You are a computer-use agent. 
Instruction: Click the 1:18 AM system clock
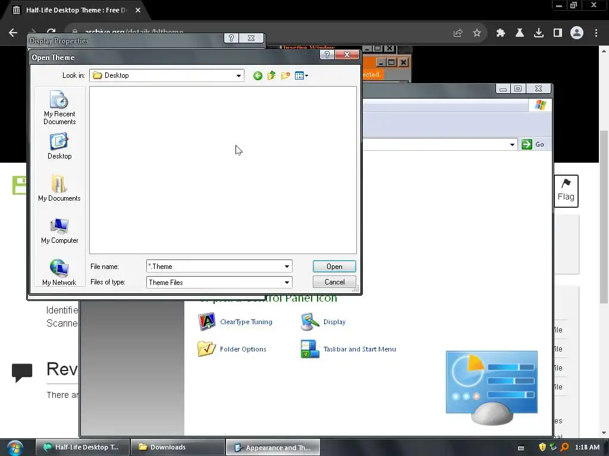click(587, 447)
